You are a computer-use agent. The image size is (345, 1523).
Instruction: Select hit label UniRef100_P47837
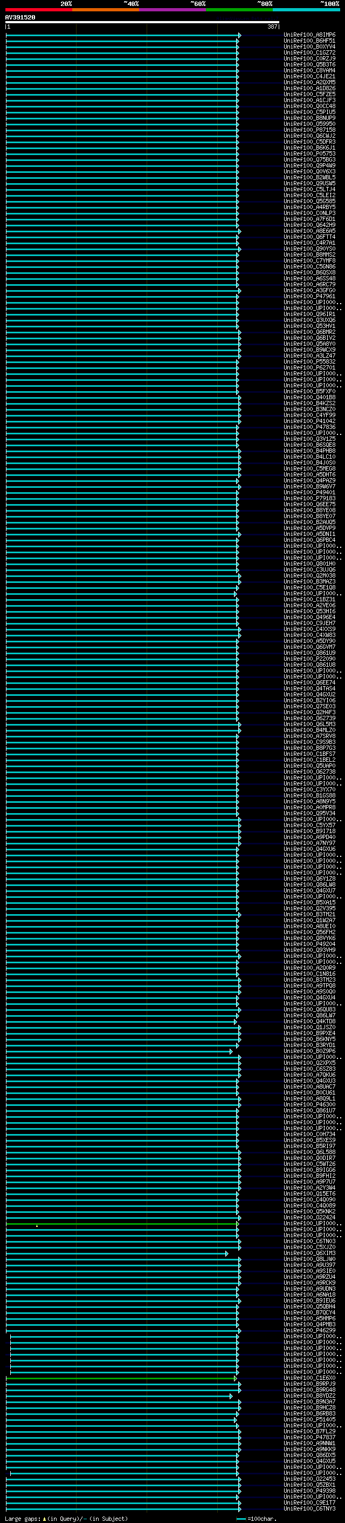(309, 1437)
